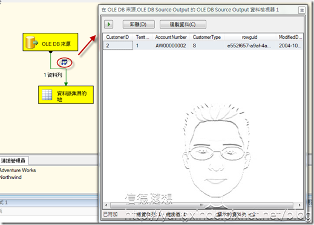Screen dimensions: 314x225
Task: Click the e552f657-a9af-4a... rowguid cell
Action: tap(250, 45)
